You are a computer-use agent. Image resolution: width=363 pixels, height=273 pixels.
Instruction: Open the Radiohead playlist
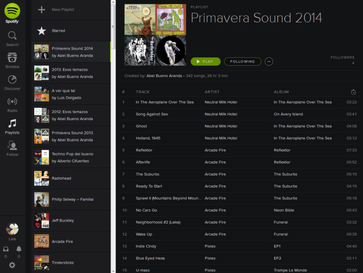point(62,178)
